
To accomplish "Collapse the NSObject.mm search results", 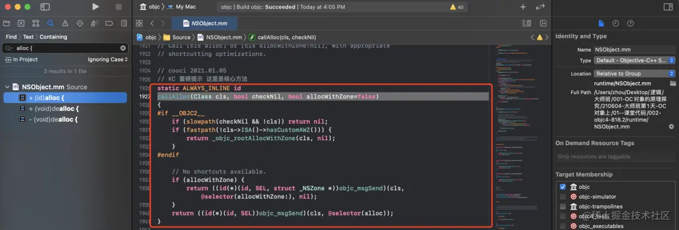I will pyautogui.click(x=7, y=87).
